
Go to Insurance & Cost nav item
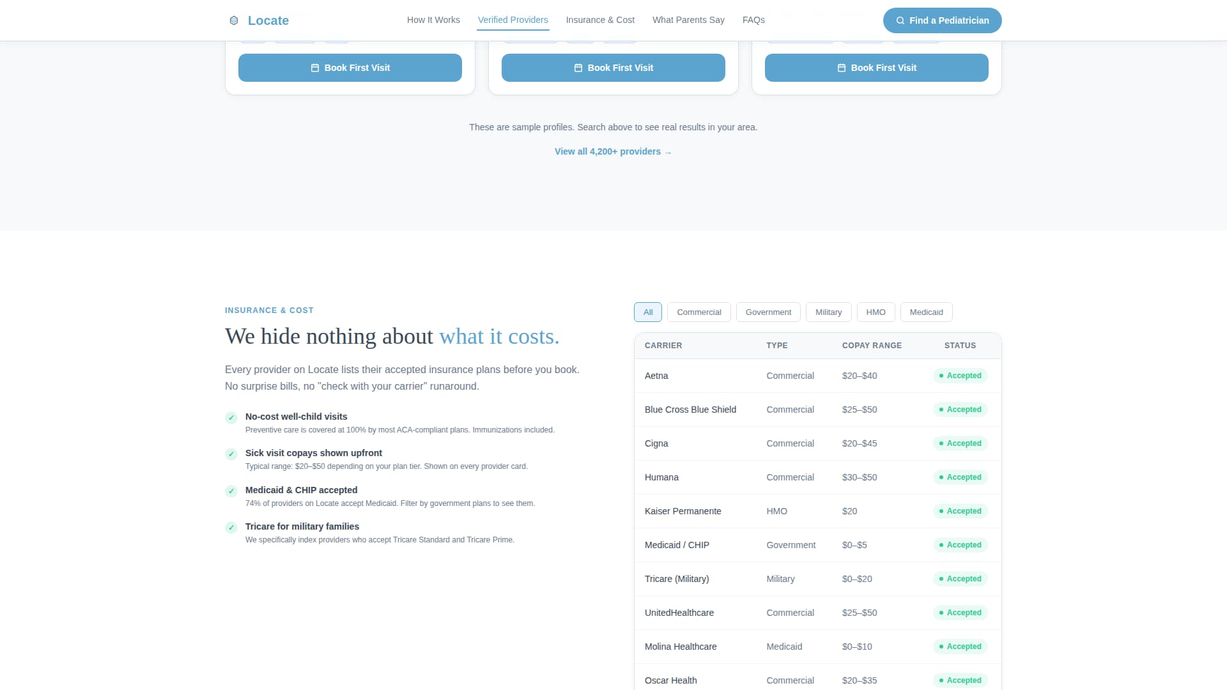point(600,20)
